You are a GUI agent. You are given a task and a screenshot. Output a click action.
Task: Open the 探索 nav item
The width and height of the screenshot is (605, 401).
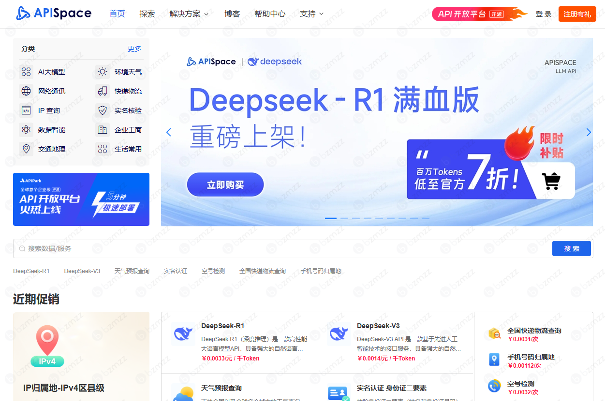[147, 14]
